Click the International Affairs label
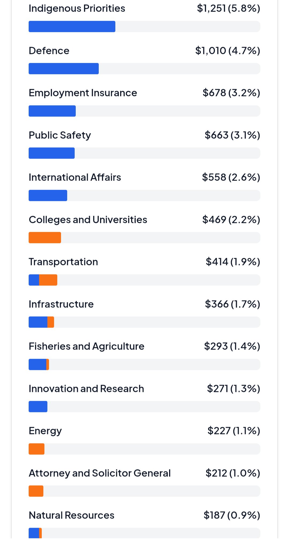 click(75, 177)
